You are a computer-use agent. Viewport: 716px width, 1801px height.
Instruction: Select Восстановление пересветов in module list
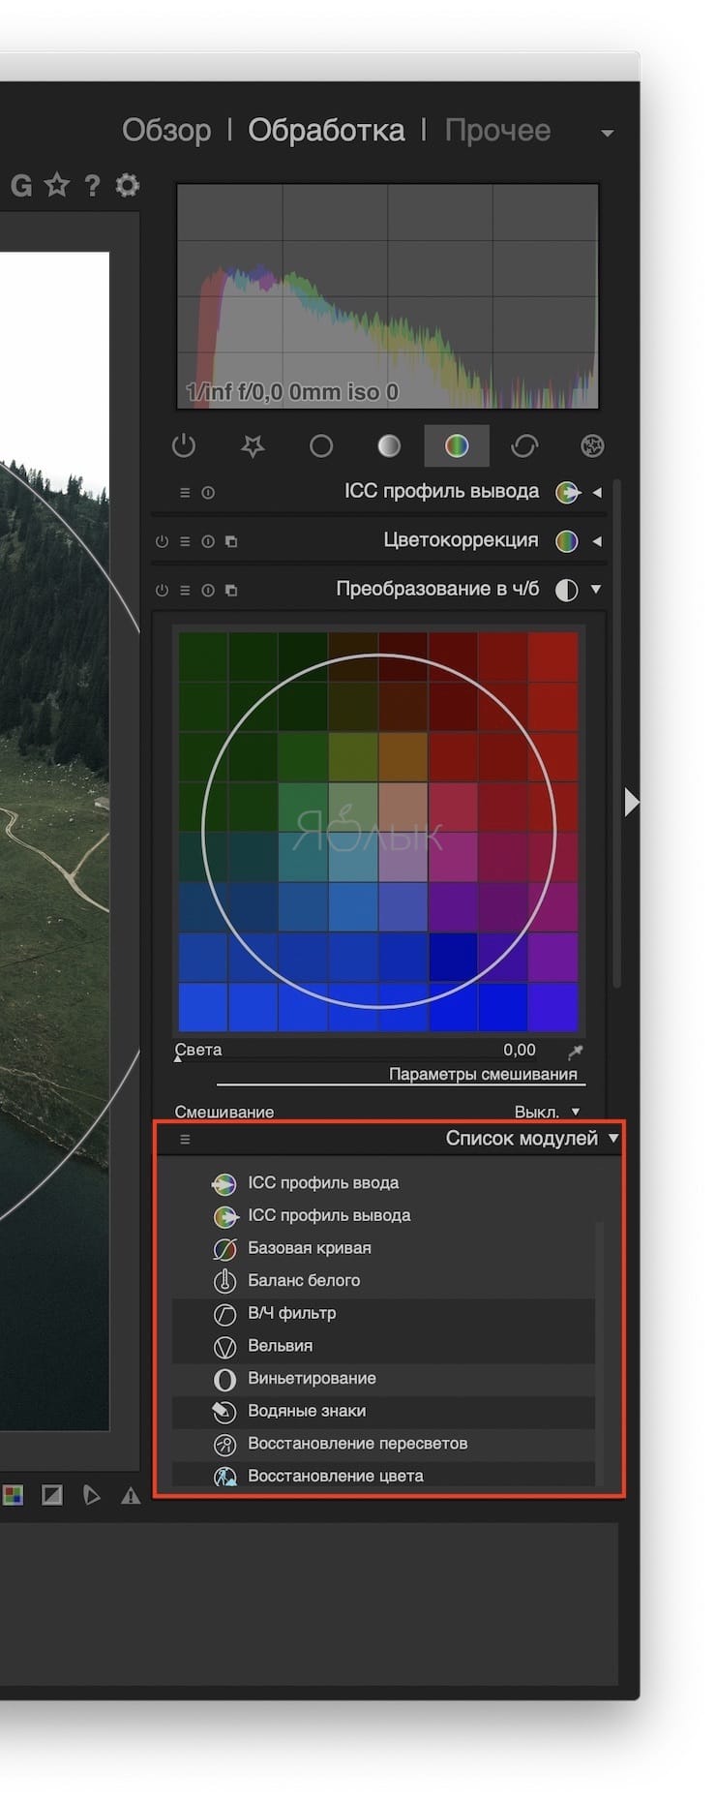383,1444
